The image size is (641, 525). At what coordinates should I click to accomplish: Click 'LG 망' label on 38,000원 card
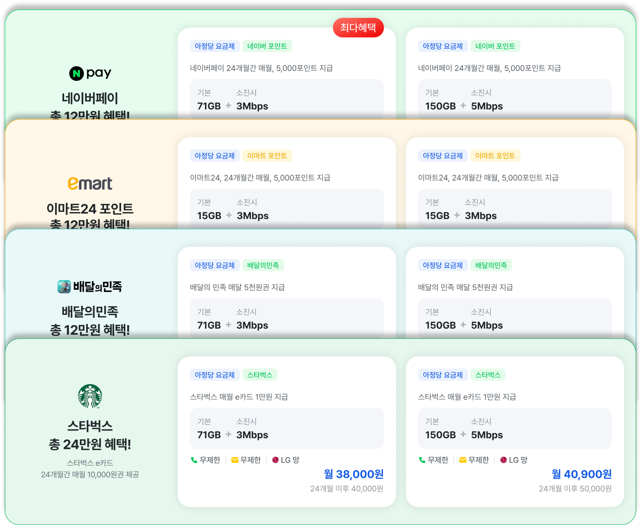(x=290, y=460)
